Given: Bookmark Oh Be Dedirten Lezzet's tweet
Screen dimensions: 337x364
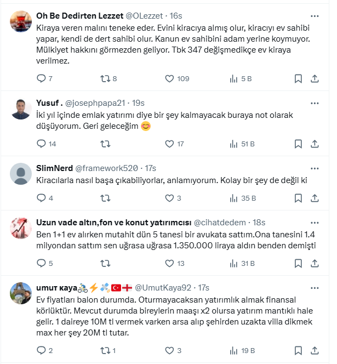Looking at the screenshot, I should coord(298,78).
